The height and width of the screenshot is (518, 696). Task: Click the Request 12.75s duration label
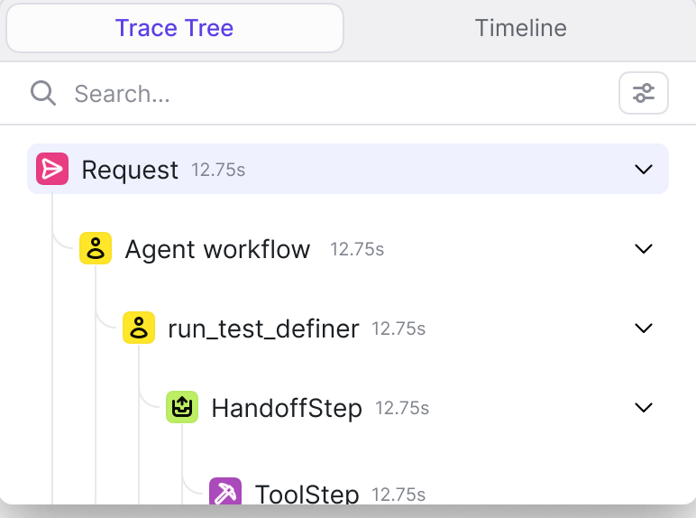coord(218,171)
